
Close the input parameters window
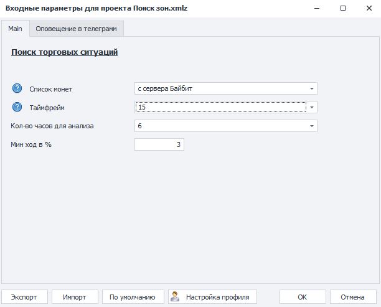[367, 9]
